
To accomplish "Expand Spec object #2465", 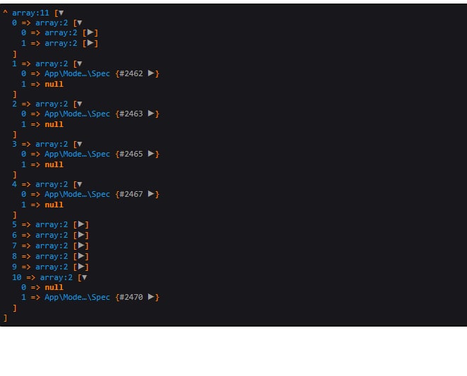I will [151, 154].
